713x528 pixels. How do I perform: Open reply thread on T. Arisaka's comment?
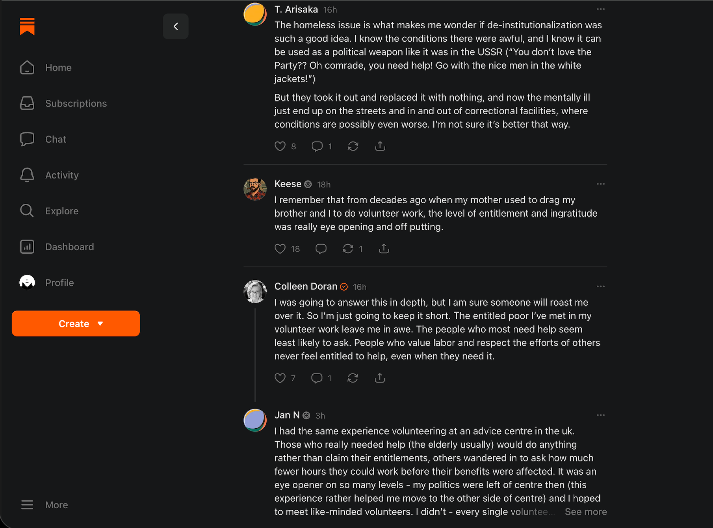(x=317, y=147)
